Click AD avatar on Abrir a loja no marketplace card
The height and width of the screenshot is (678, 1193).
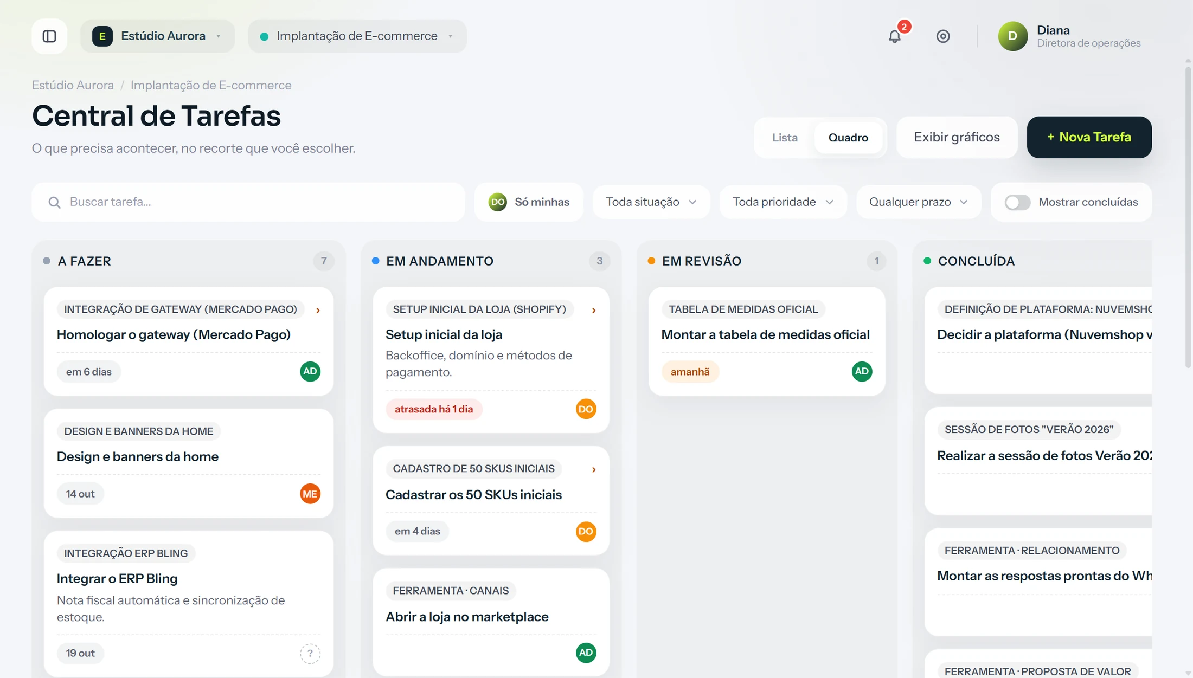[586, 653]
